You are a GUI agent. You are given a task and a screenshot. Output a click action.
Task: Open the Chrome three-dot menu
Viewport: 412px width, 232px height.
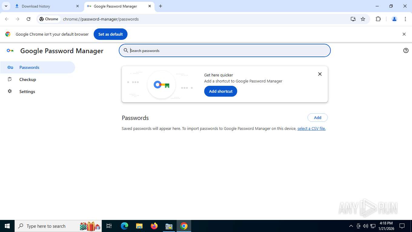pyautogui.click(x=405, y=19)
